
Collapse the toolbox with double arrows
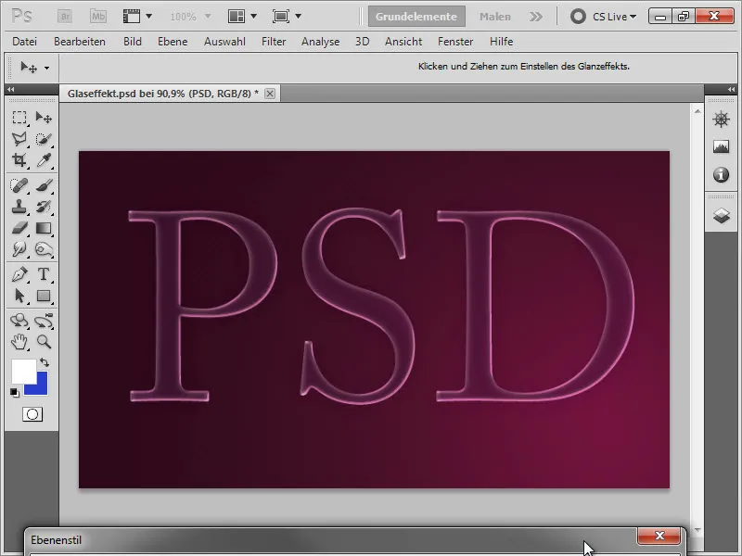click(10, 89)
